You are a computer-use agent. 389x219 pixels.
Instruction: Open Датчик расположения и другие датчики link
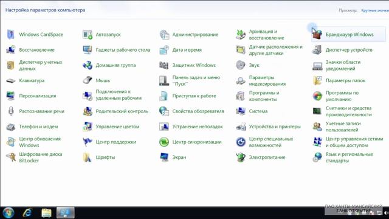pyautogui.click(x=275, y=50)
